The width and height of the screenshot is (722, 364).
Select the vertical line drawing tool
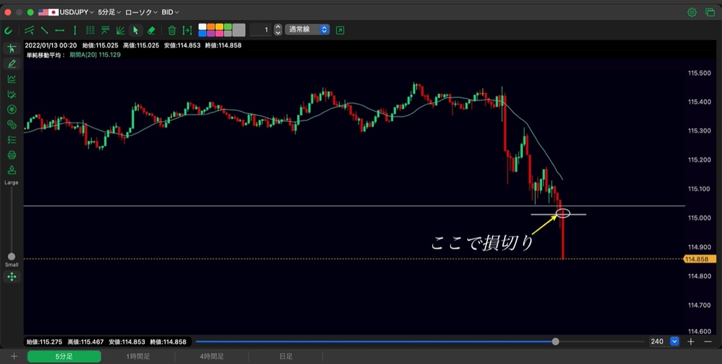point(75,30)
